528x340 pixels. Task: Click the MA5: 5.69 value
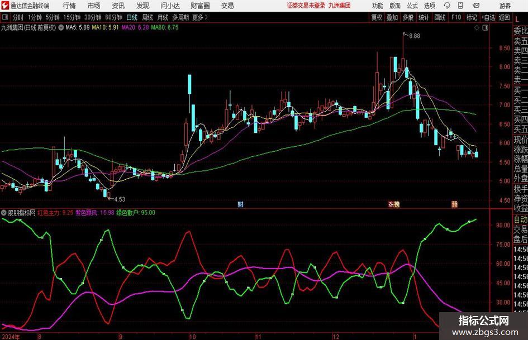(78, 27)
